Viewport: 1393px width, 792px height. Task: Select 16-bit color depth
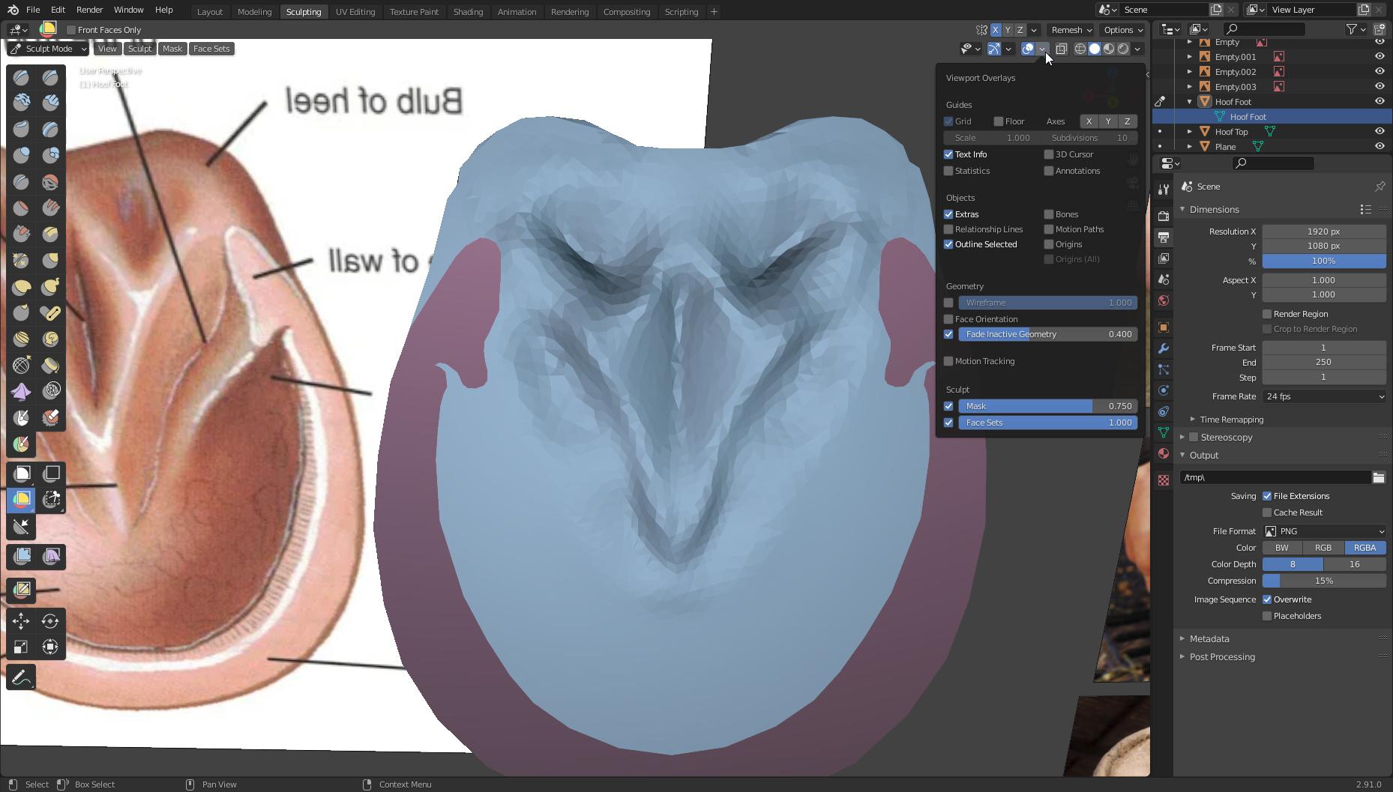[x=1356, y=564]
